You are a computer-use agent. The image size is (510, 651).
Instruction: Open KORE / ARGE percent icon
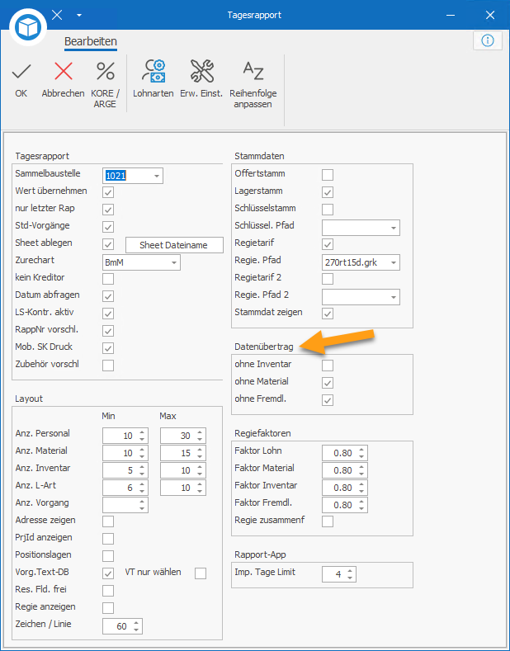106,71
